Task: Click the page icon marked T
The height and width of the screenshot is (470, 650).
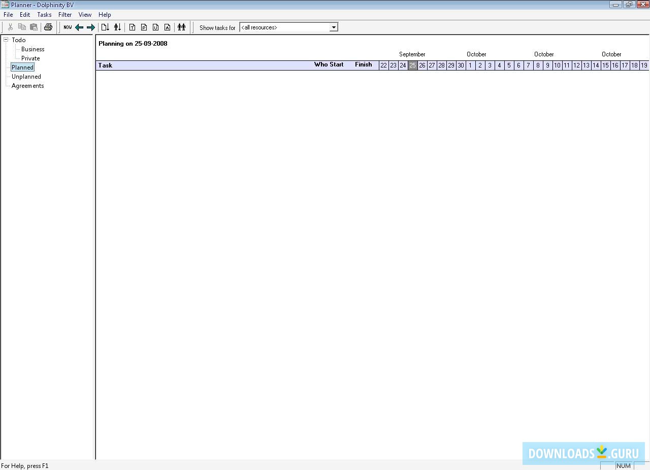Action: 132,27
